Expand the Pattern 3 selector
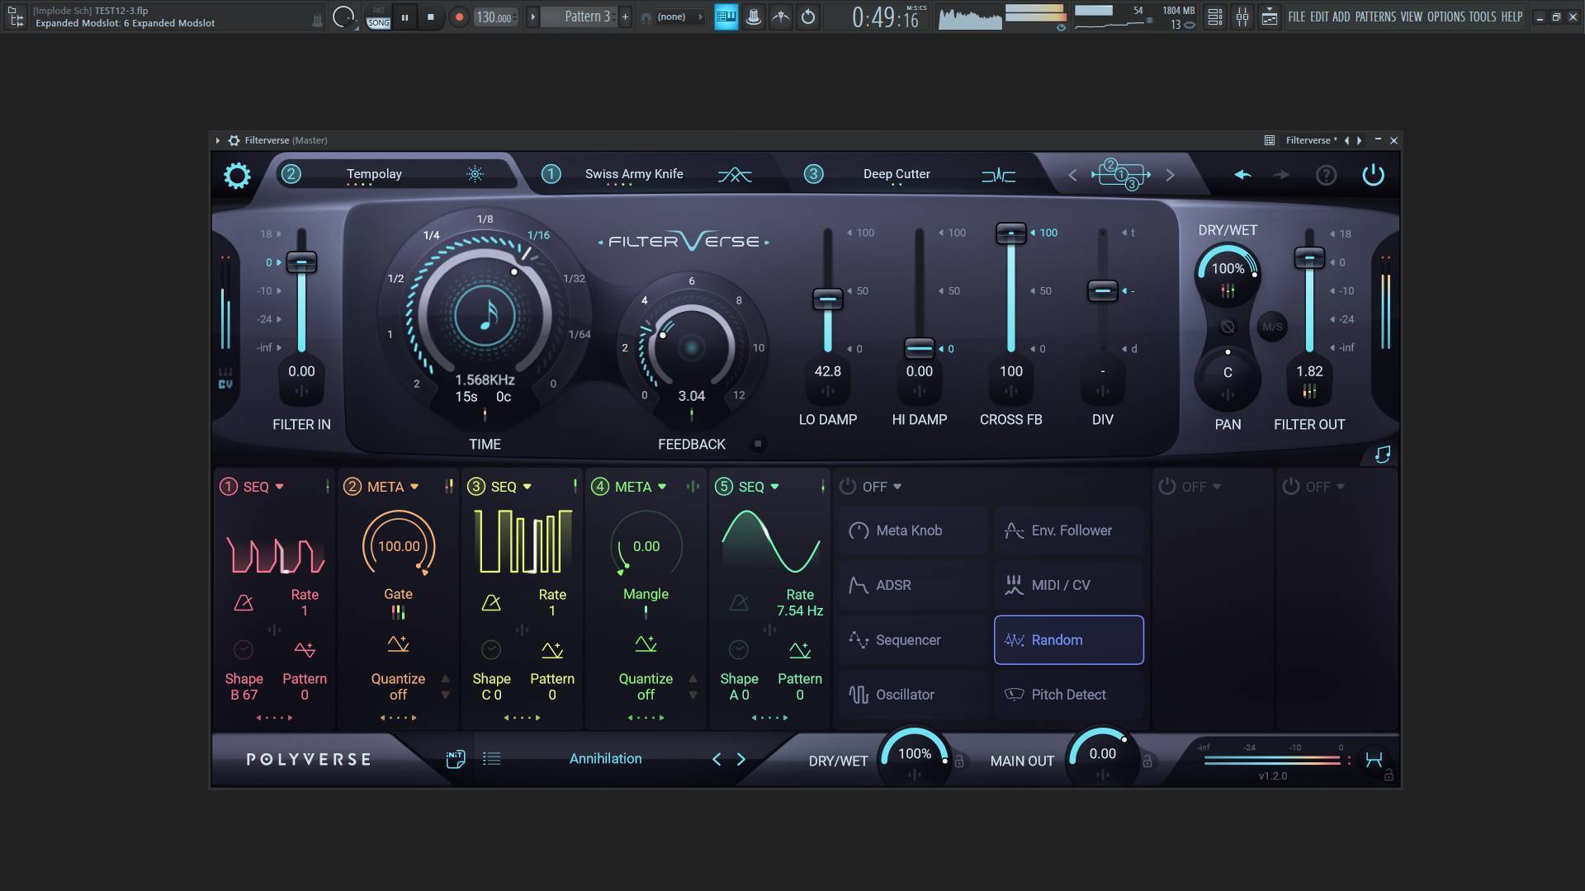Screen dimensions: 1585x891 tap(532, 16)
